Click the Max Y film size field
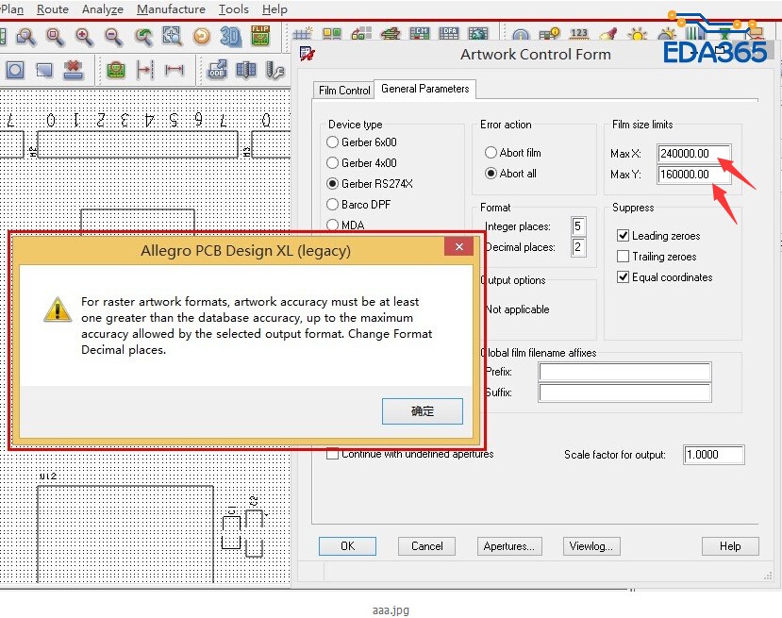Image resolution: width=782 pixels, height=618 pixels. point(693,174)
